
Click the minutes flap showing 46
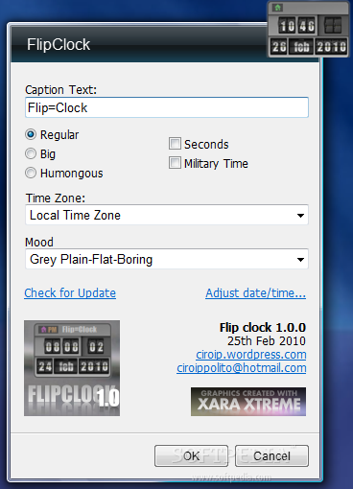click(x=307, y=26)
